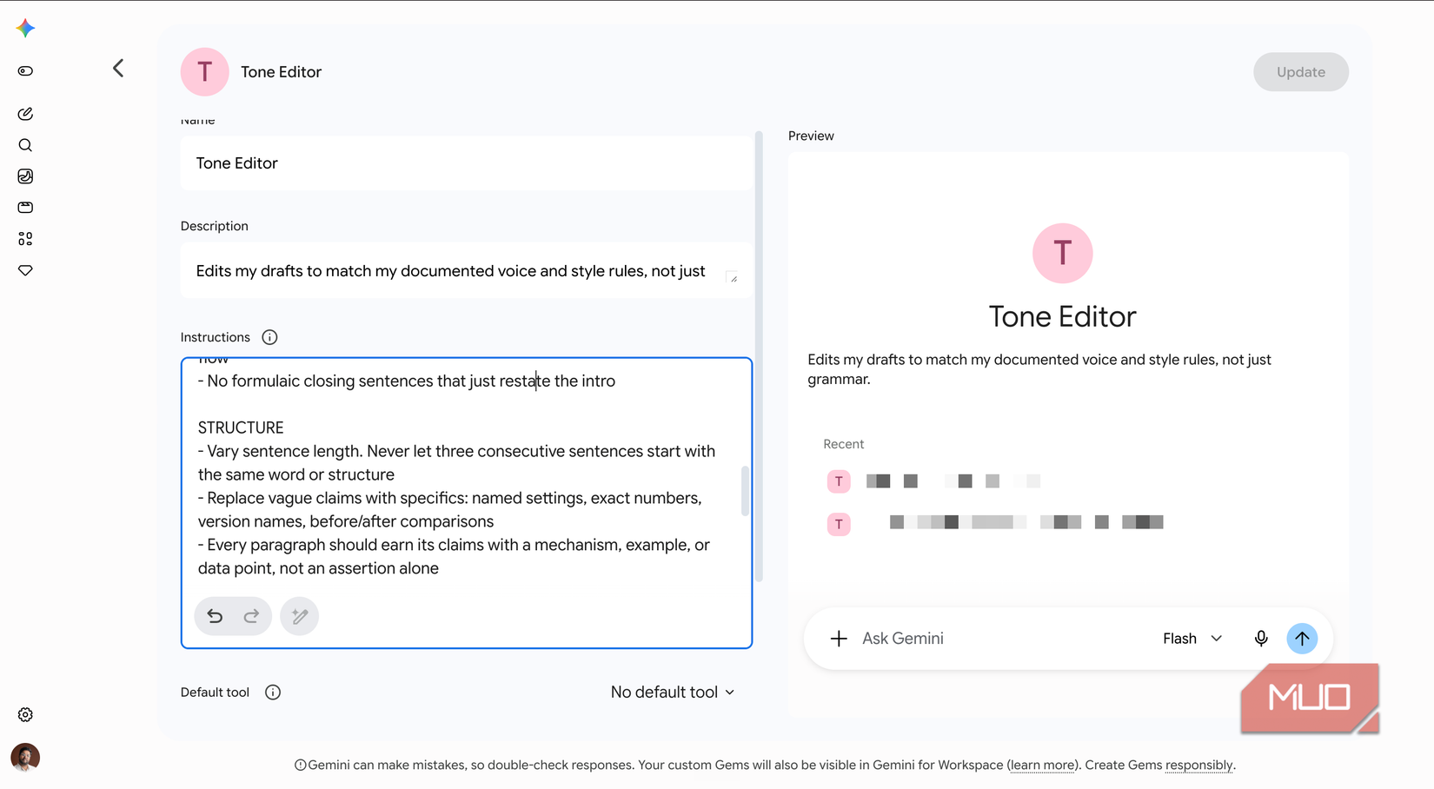
Task: Click the 'Replace vague claims with specifics' line
Action: [449, 510]
